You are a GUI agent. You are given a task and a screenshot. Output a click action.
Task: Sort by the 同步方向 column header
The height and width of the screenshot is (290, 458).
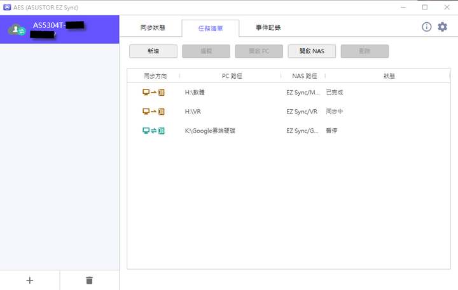pos(155,76)
